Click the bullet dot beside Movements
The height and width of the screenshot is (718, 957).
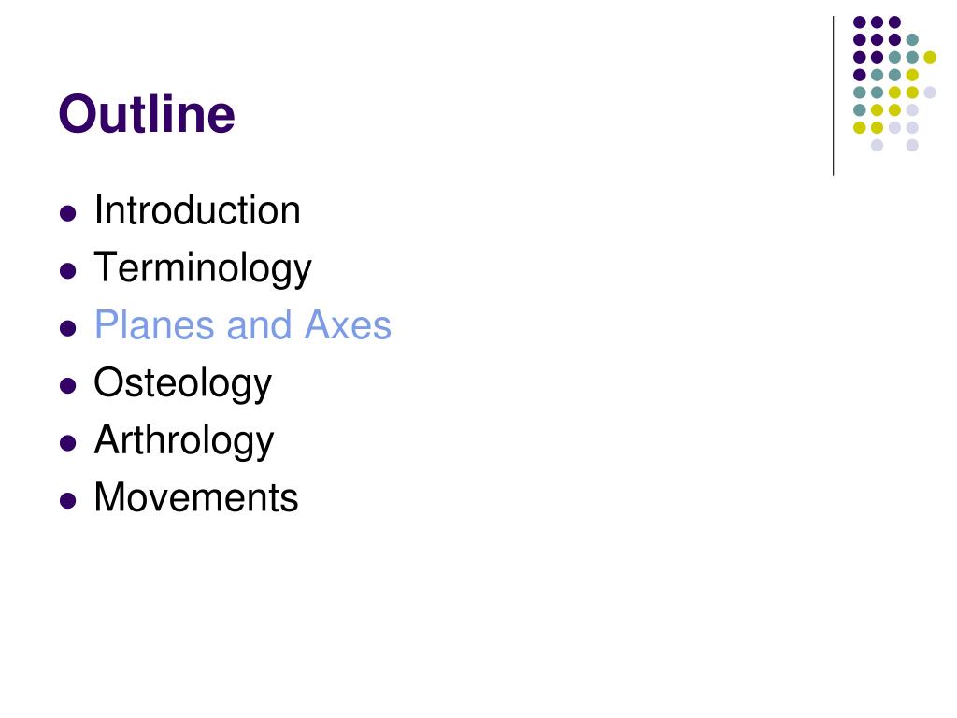pos(67,501)
